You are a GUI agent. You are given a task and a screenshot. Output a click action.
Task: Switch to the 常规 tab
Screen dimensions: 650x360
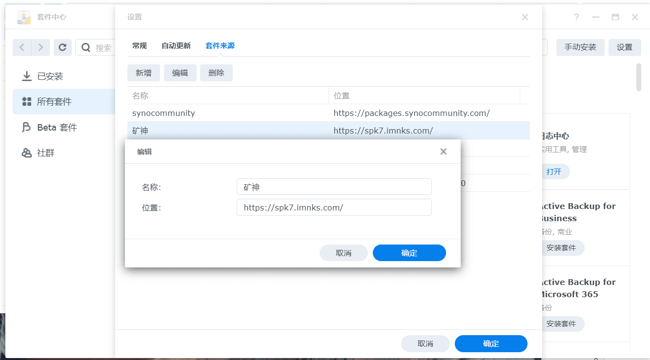pos(139,45)
